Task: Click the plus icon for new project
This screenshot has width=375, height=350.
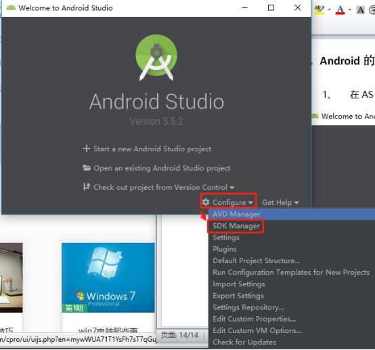Action: point(87,149)
